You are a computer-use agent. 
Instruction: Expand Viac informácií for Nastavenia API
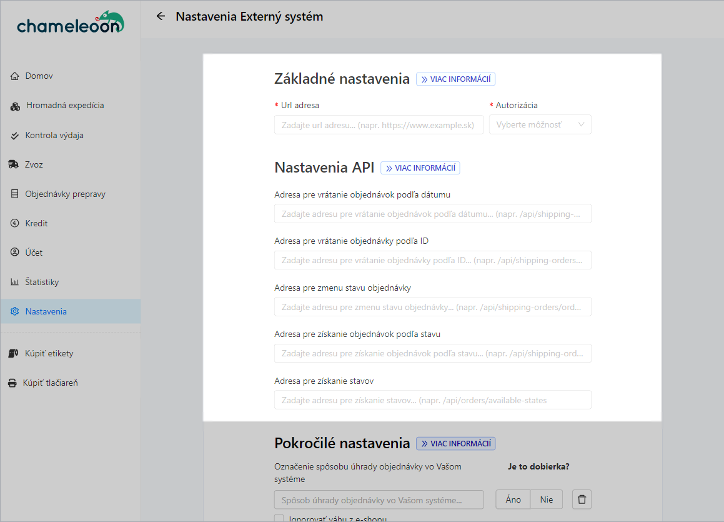(x=420, y=168)
